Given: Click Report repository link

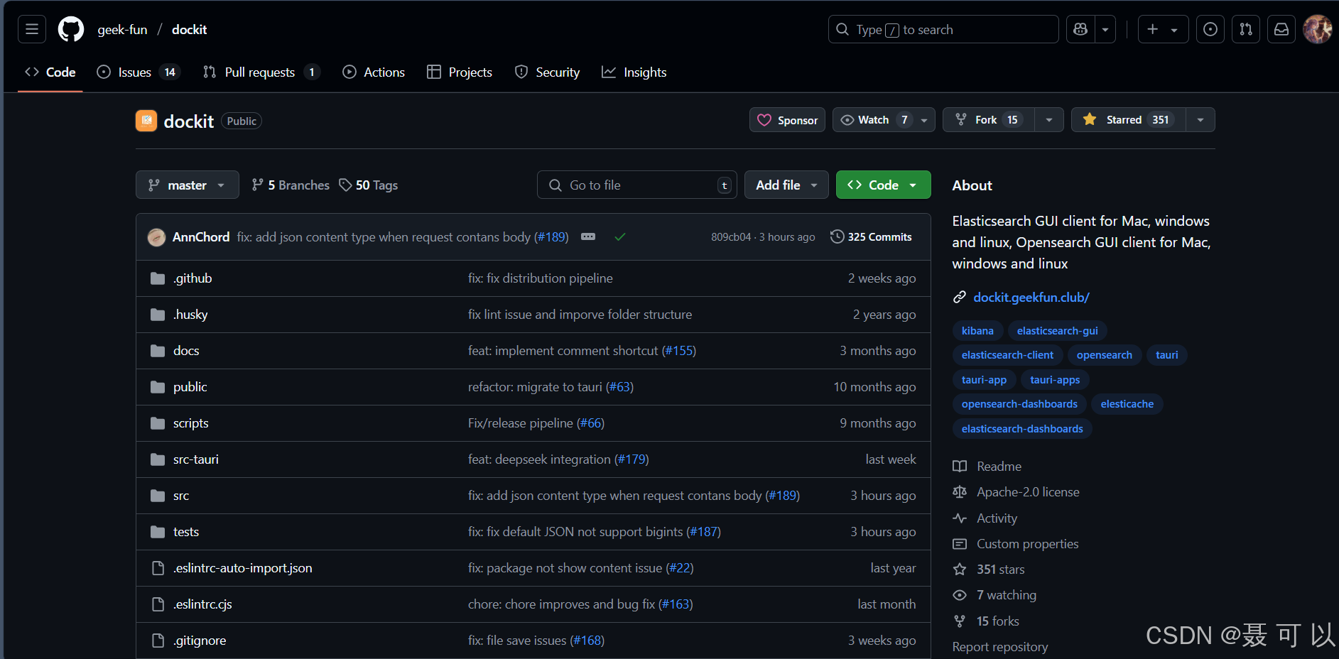Looking at the screenshot, I should pos(1000,647).
